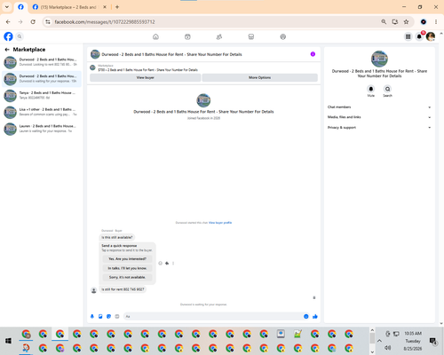Click the listing thumbnail in right panel
Screen dimensions: 444x355
tap(379, 59)
